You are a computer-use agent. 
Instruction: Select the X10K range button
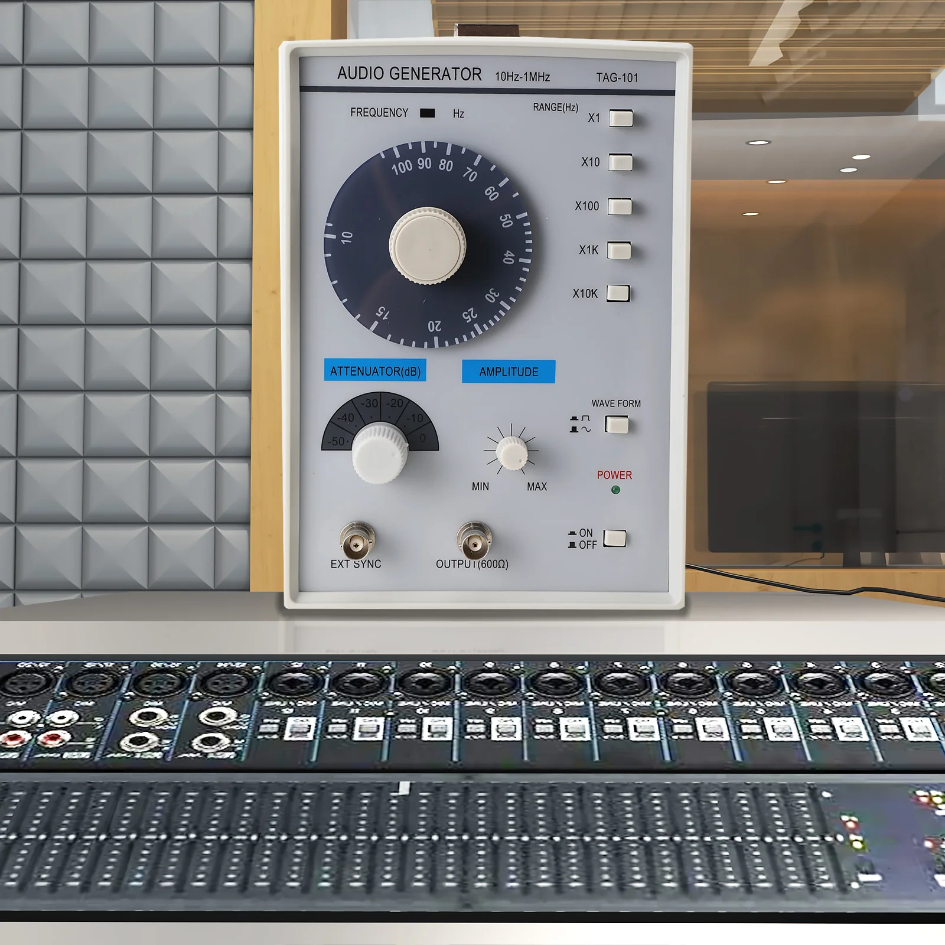click(618, 293)
